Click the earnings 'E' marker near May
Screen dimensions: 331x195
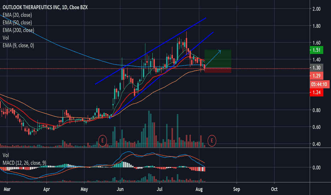pos(103,140)
